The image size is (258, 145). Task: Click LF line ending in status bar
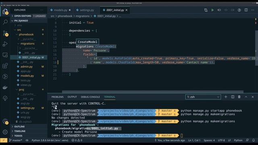pyautogui.click(x=229, y=140)
